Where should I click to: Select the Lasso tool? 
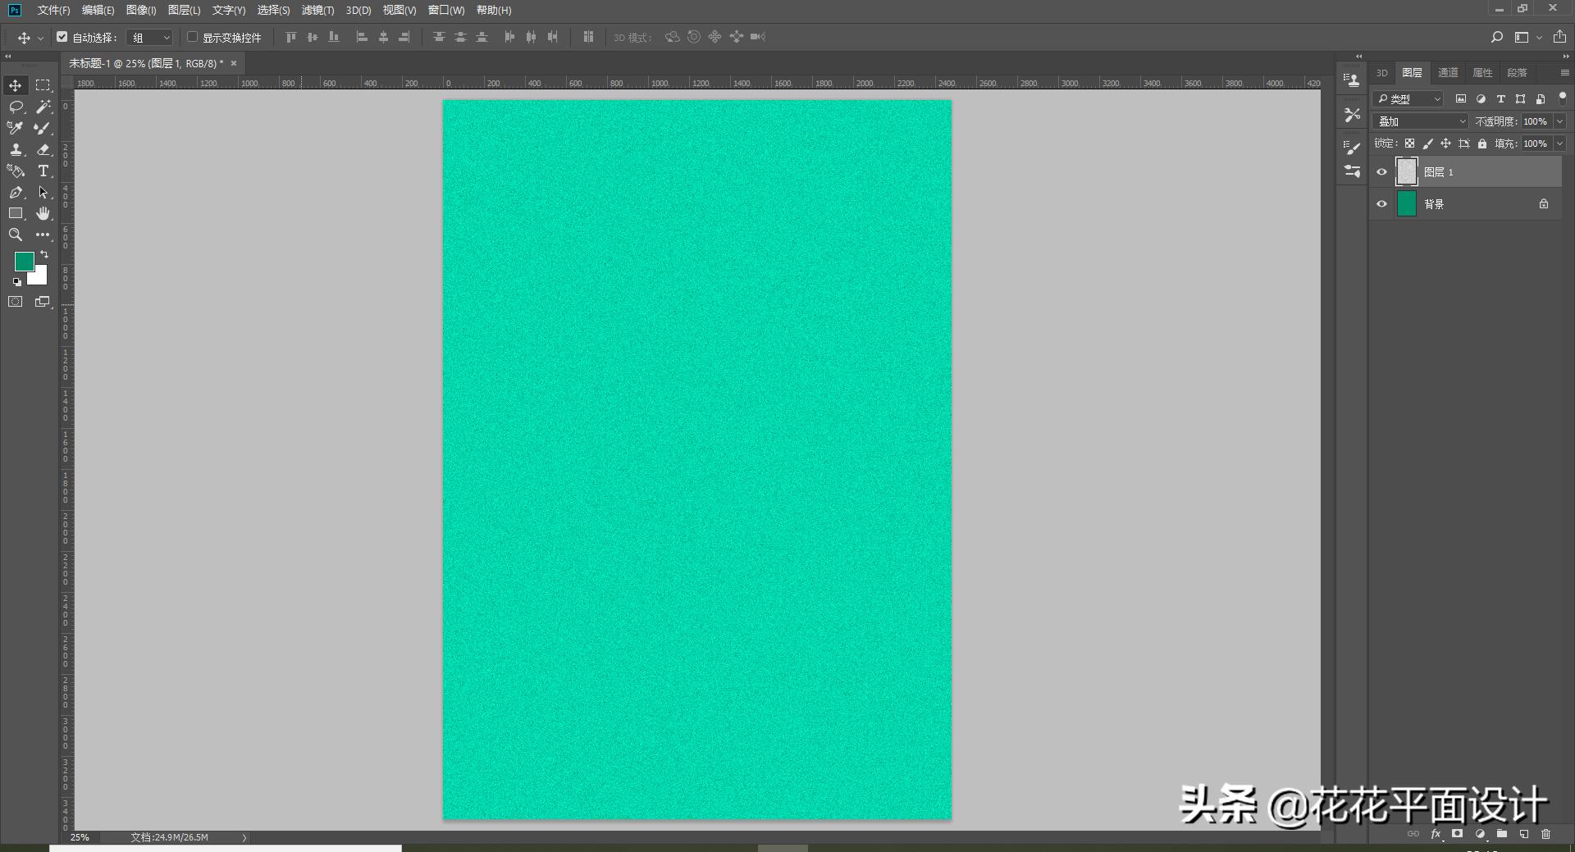coord(16,107)
